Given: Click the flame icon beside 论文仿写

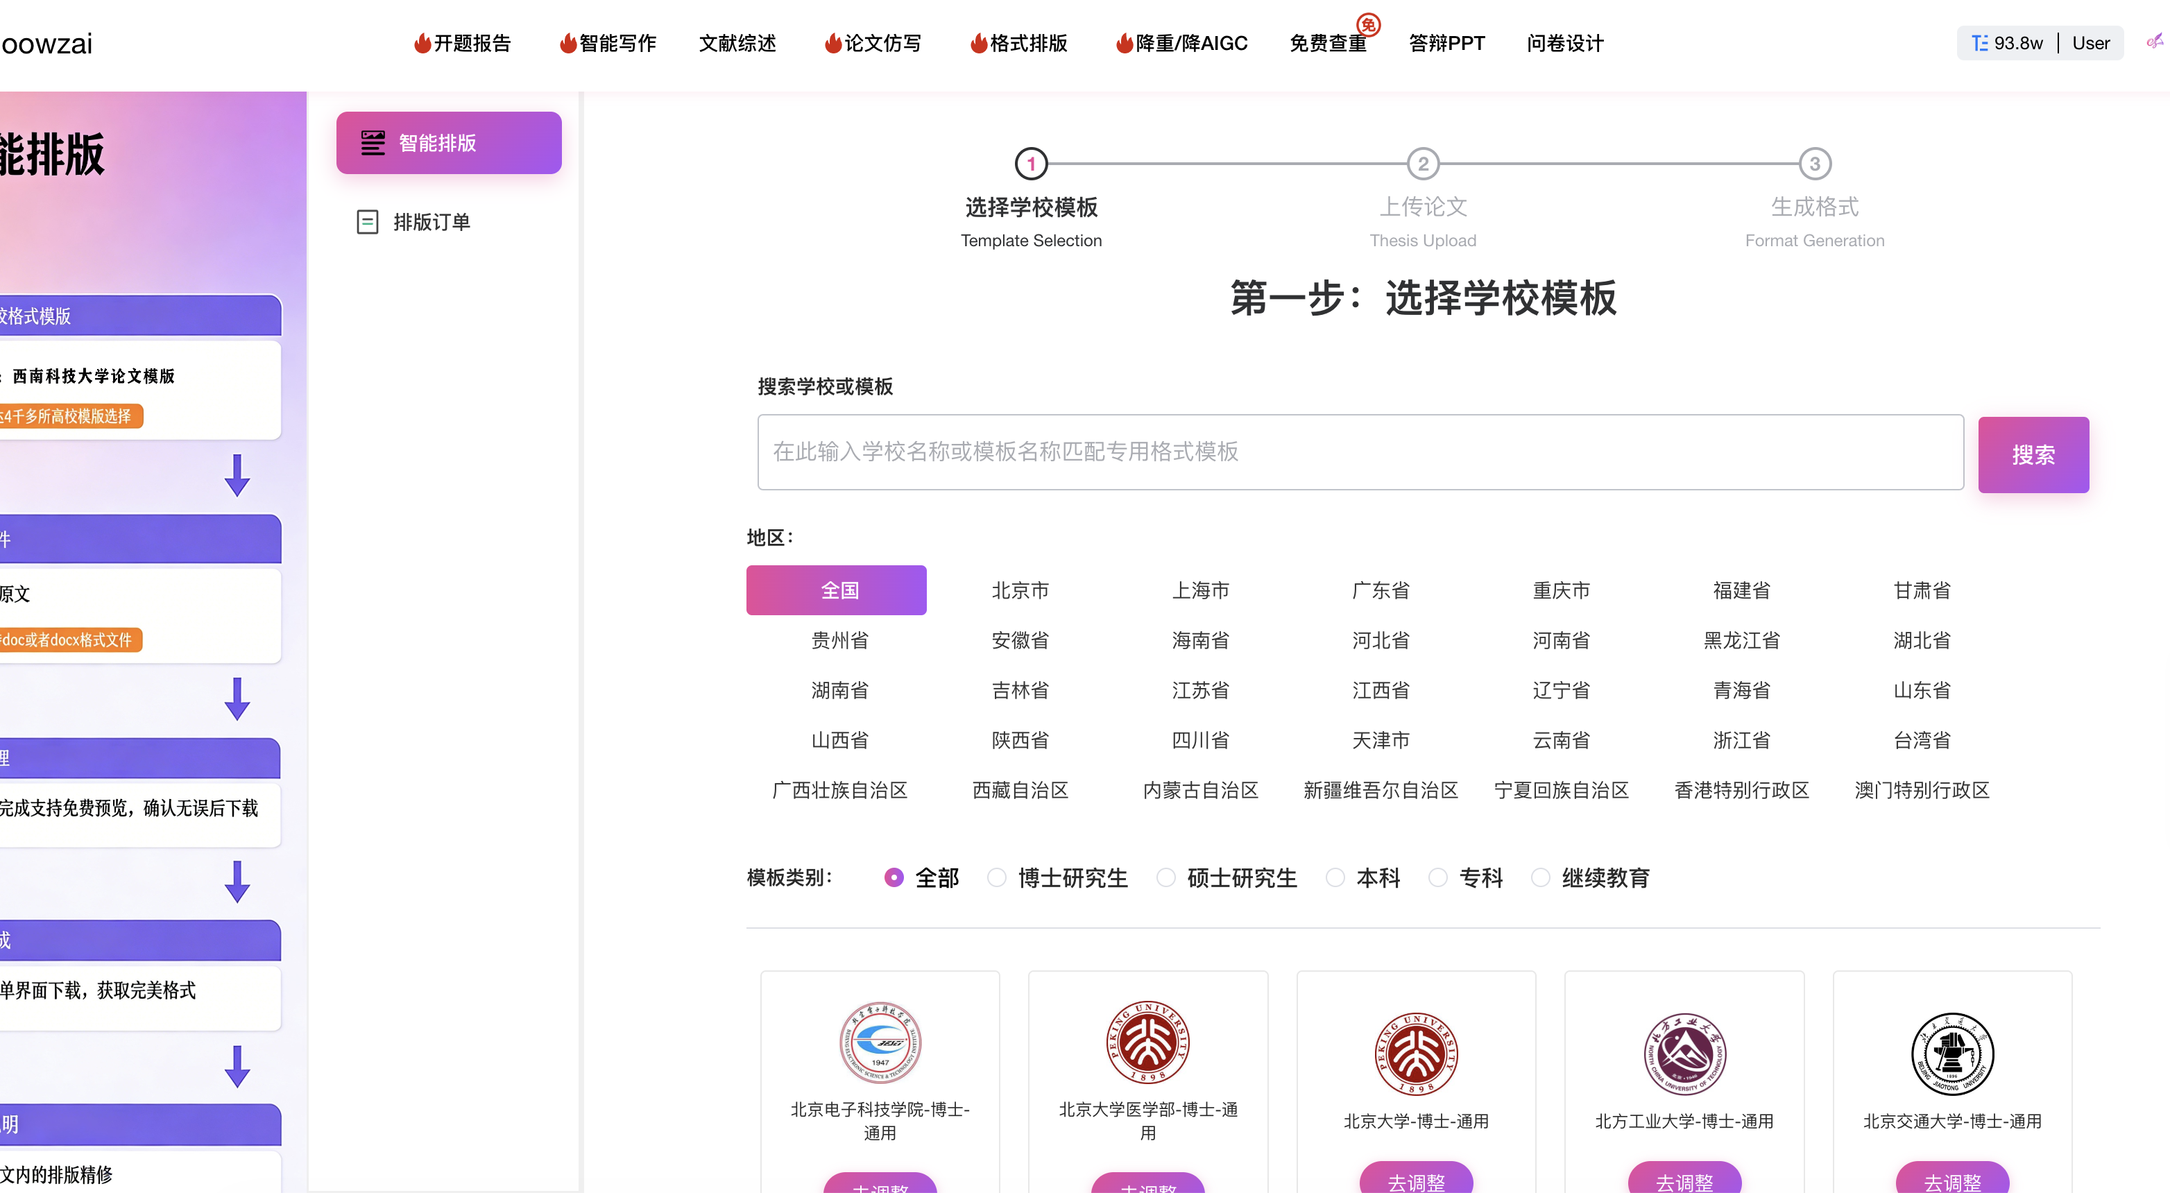Looking at the screenshot, I should tap(833, 43).
